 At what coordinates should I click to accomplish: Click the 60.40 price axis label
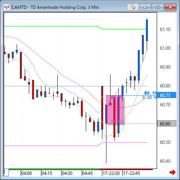pos(165,161)
